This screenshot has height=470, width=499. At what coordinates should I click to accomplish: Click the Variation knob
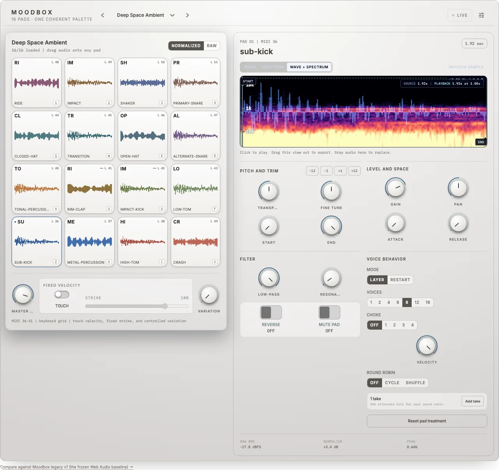click(x=209, y=295)
